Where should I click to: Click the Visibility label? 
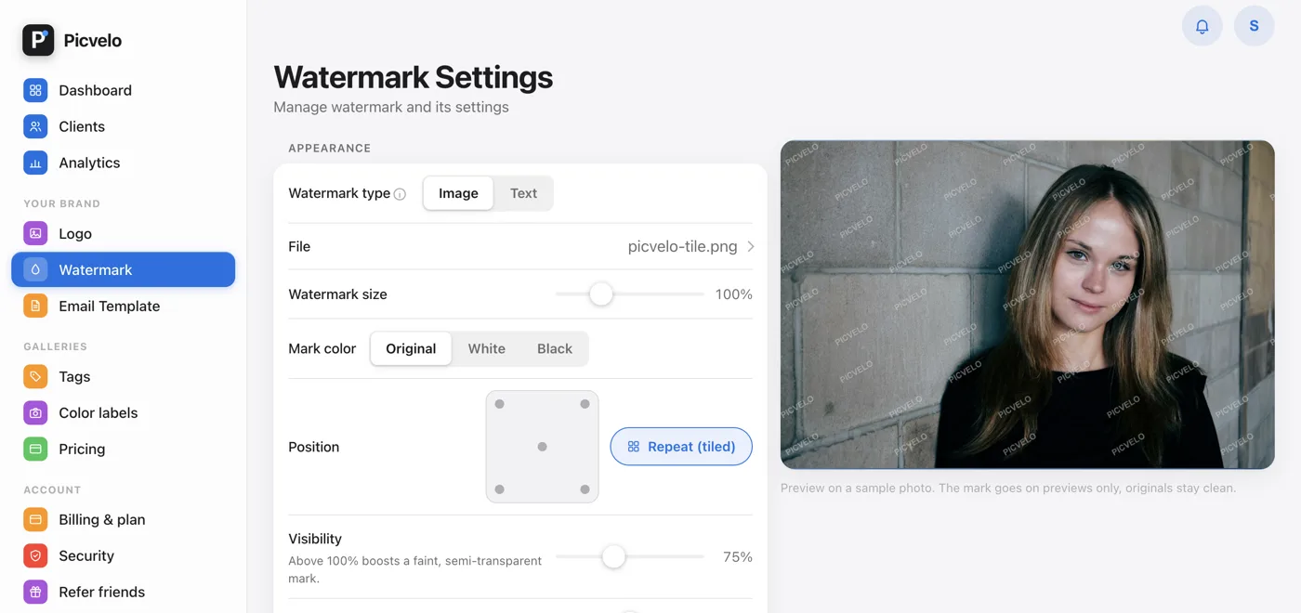[315, 539]
